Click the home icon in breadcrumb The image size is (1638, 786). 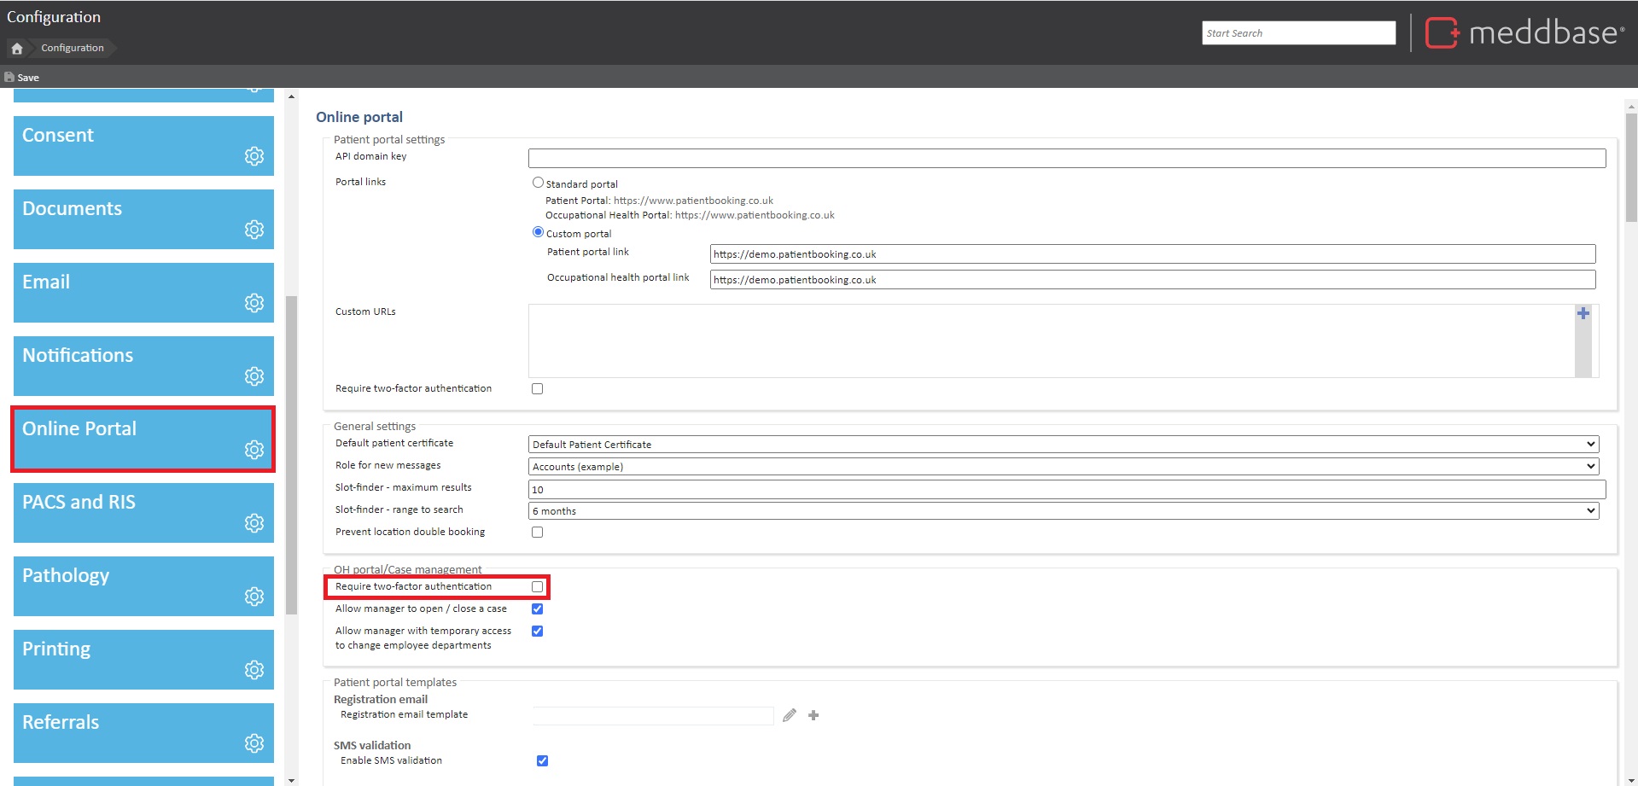[17, 49]
